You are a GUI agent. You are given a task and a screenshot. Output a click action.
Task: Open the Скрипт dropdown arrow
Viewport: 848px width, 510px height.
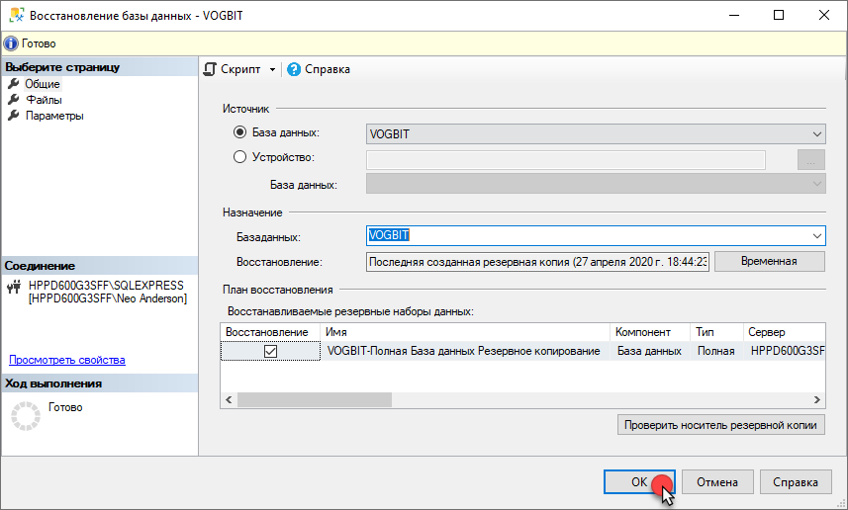click(x=272, y=70)
